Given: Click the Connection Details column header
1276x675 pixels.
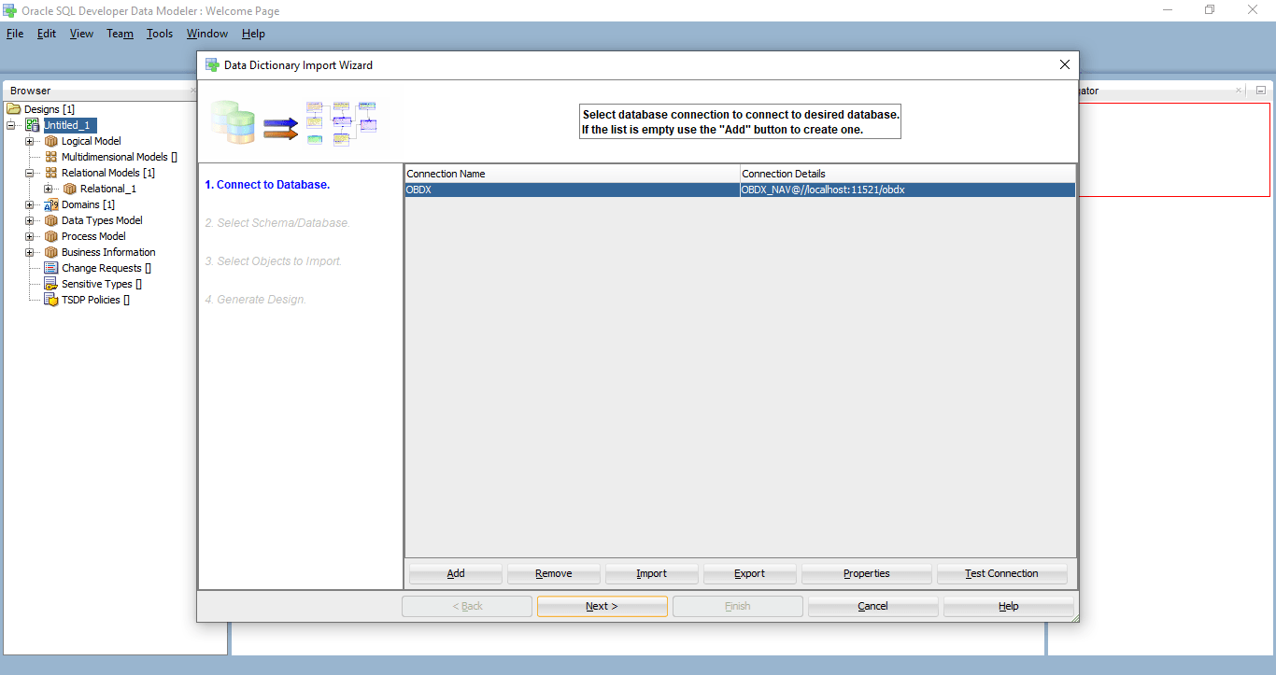Looking at the screenshot, I should point(908,174).
